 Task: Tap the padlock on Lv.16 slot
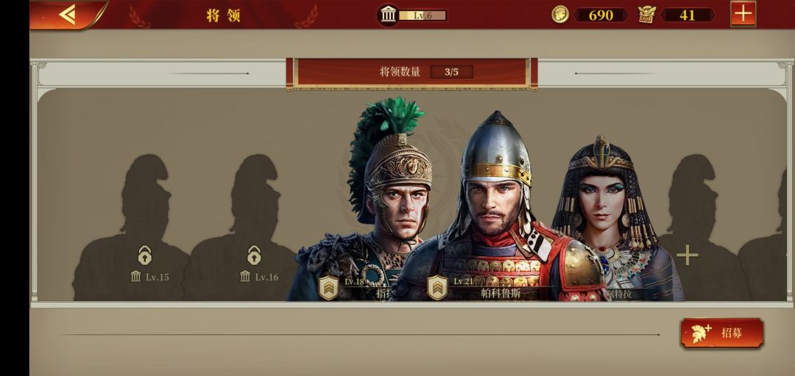click(x=254, y=256)
